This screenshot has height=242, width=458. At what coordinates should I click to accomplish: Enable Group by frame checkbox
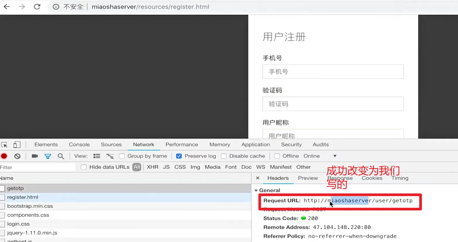pos(122,156)
